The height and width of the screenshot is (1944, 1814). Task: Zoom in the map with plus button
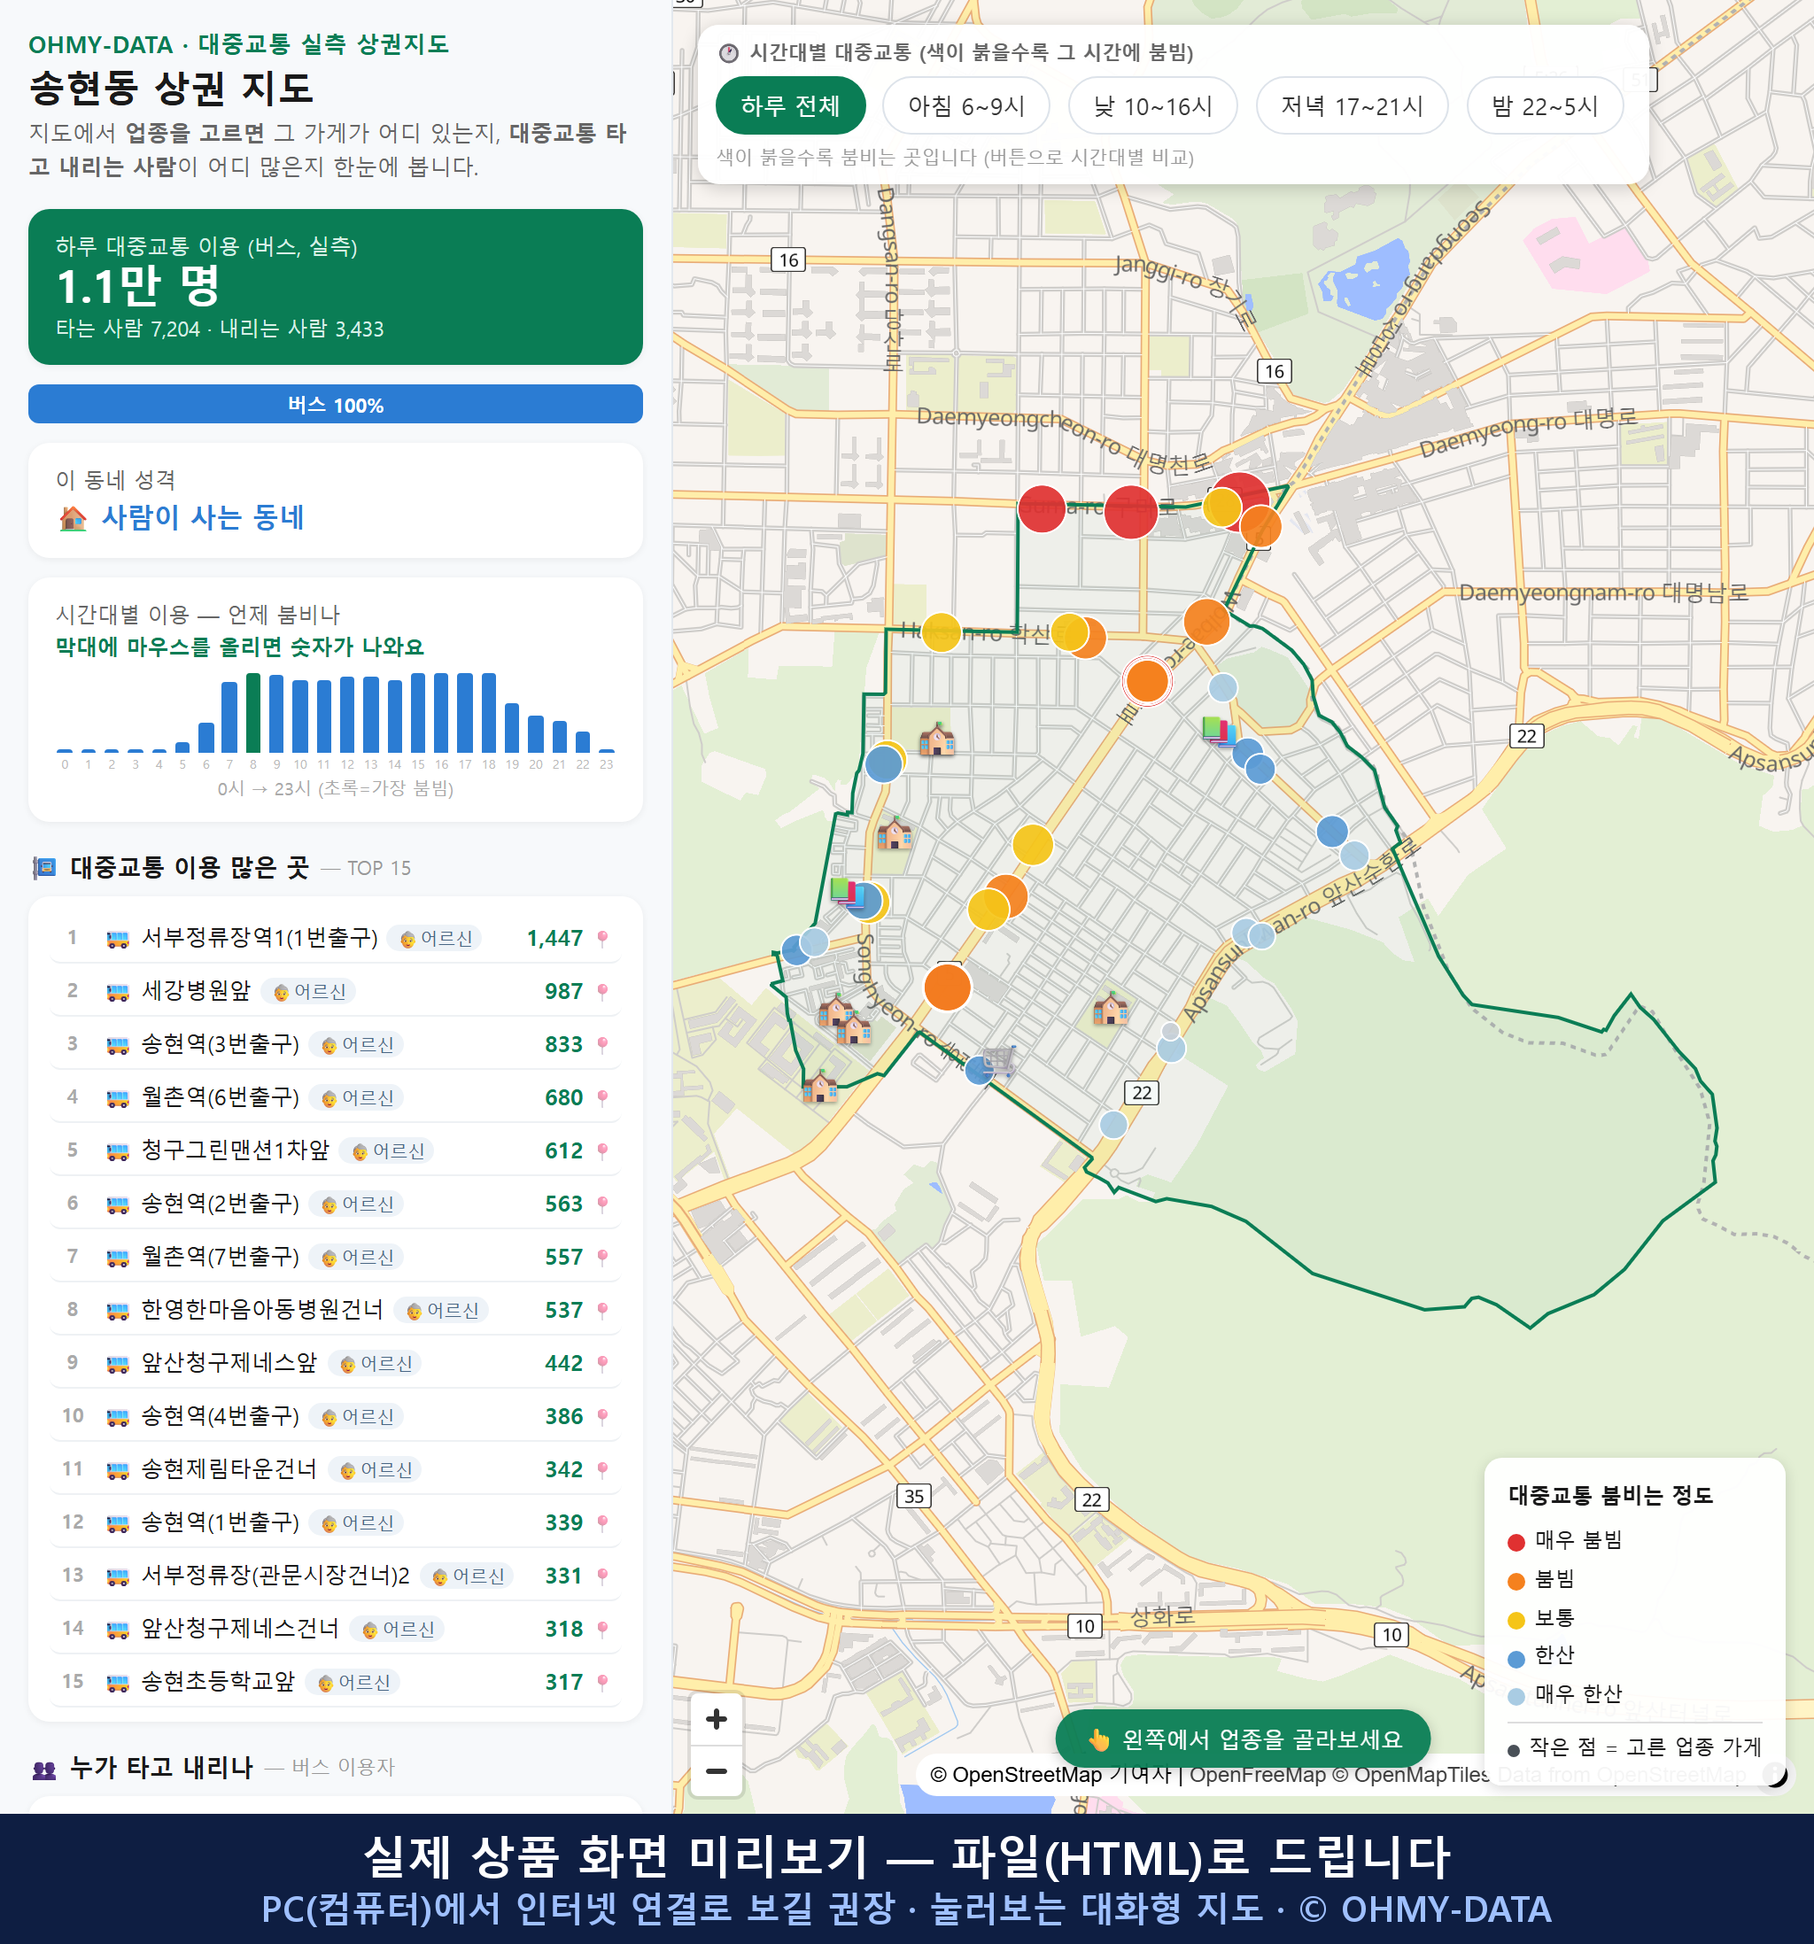click(716, 1719)
